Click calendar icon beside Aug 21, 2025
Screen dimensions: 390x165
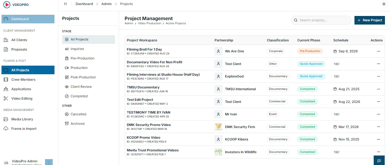335,89
